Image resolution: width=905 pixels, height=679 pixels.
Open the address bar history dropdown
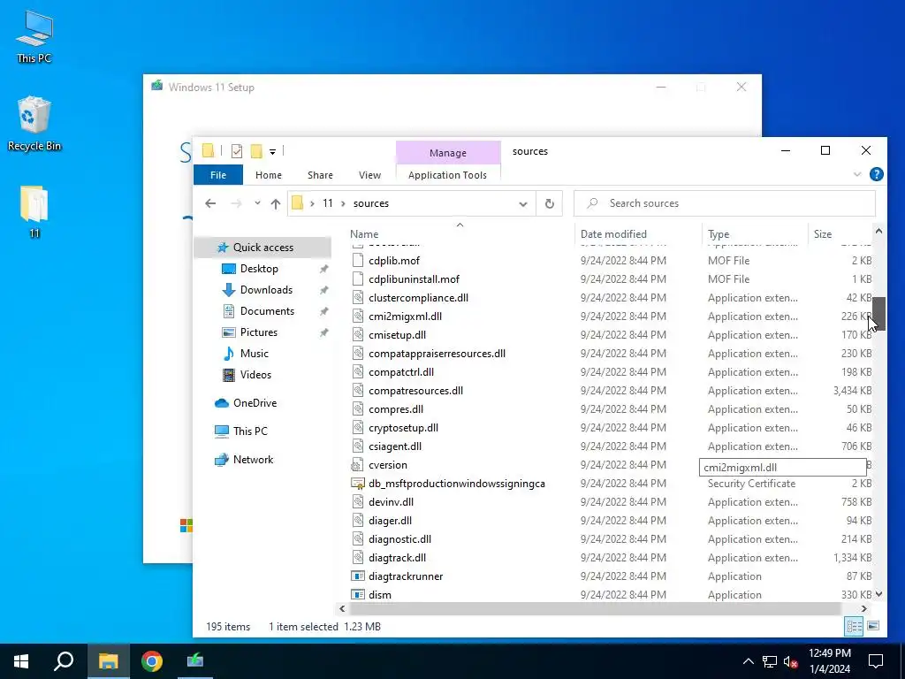(523, 204)
